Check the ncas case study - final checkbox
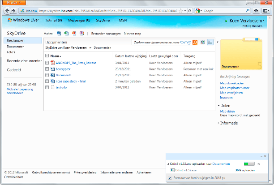 (47, 81)
